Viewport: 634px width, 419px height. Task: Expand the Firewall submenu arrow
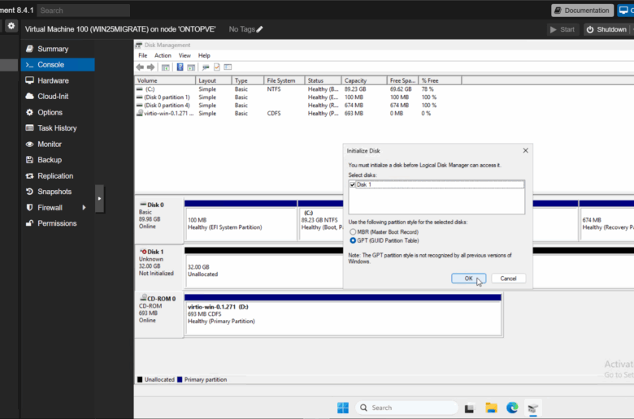coord(84,207)
